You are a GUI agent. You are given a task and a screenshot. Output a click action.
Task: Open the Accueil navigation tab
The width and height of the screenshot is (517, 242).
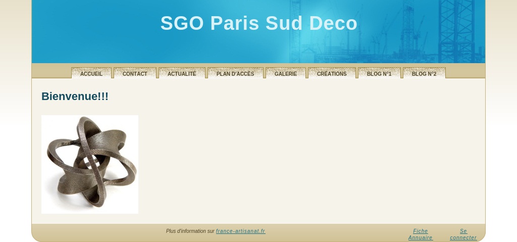coord(91,73)
